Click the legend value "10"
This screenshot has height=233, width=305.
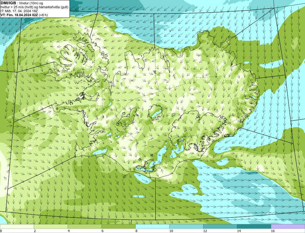pos(171,231)
